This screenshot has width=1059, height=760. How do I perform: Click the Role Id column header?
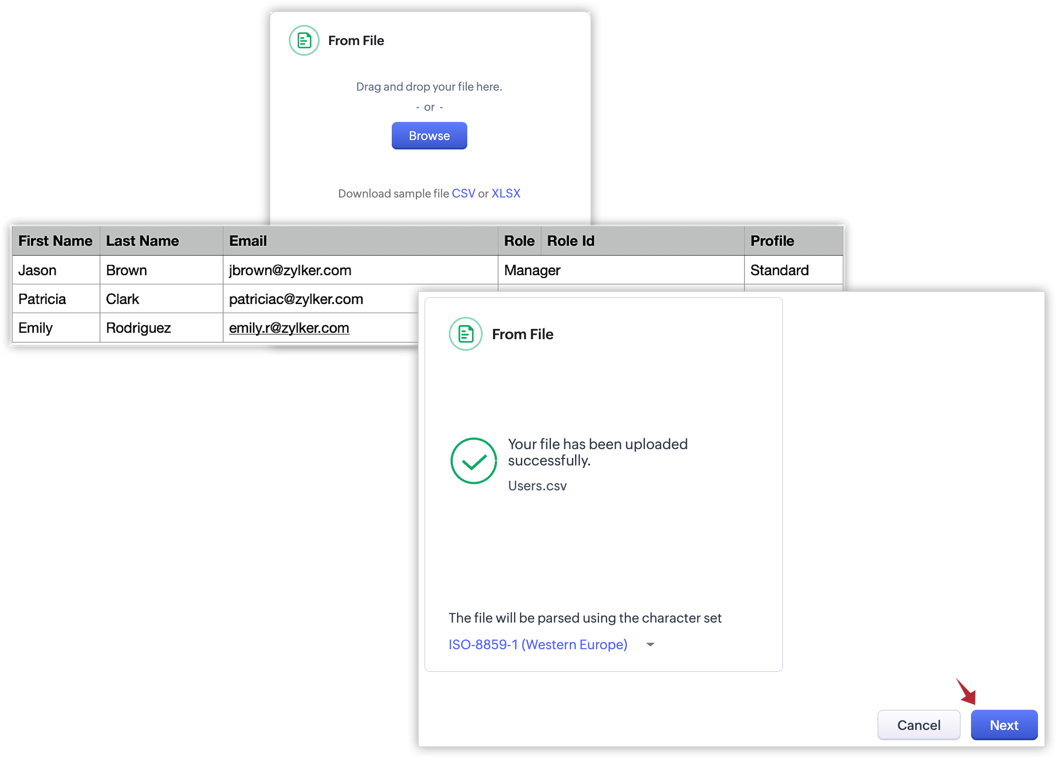pos(570,241)
